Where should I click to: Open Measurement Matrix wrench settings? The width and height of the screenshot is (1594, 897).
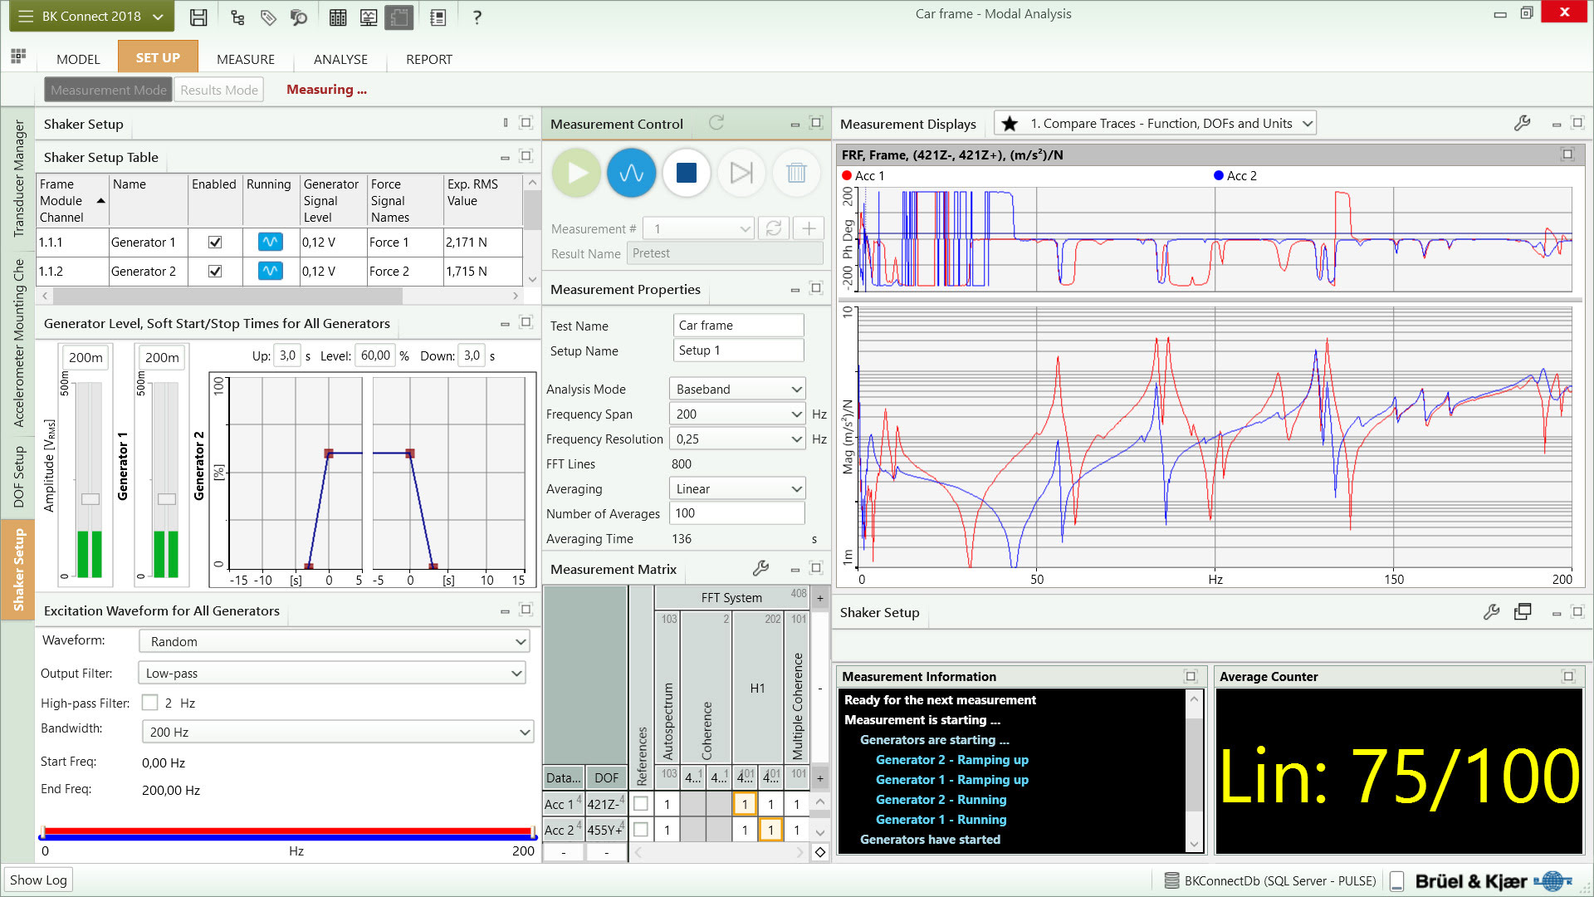[x=760, y=569]
